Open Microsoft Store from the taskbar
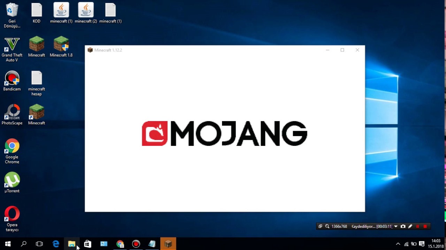Viewport: 446px width, 250px height. 87,244
